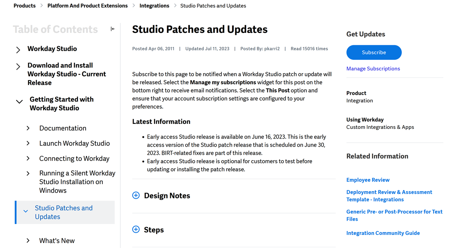
Task: Open Download and Install Workday Studio - Current Release
Action: (x=67, y=74)
